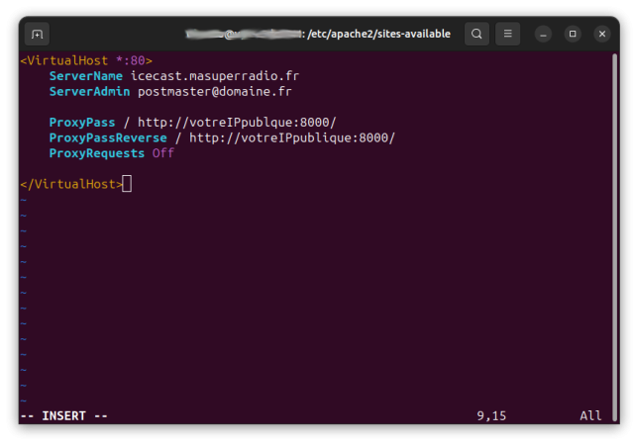This screenshot has height=445, width=634.
Task: Open the hamburger menu in the header
Action: 507,34
